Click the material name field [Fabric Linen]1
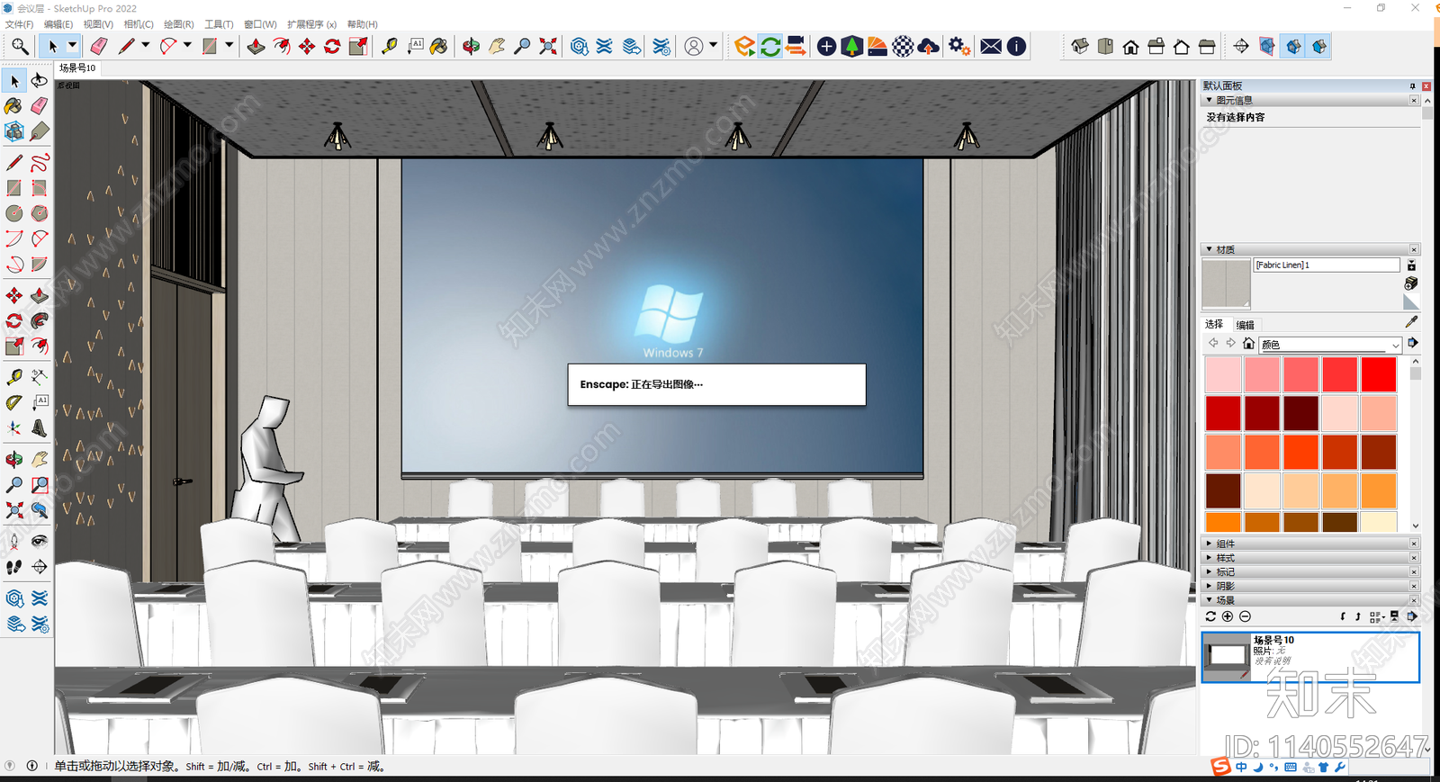 click(1327, 265)
